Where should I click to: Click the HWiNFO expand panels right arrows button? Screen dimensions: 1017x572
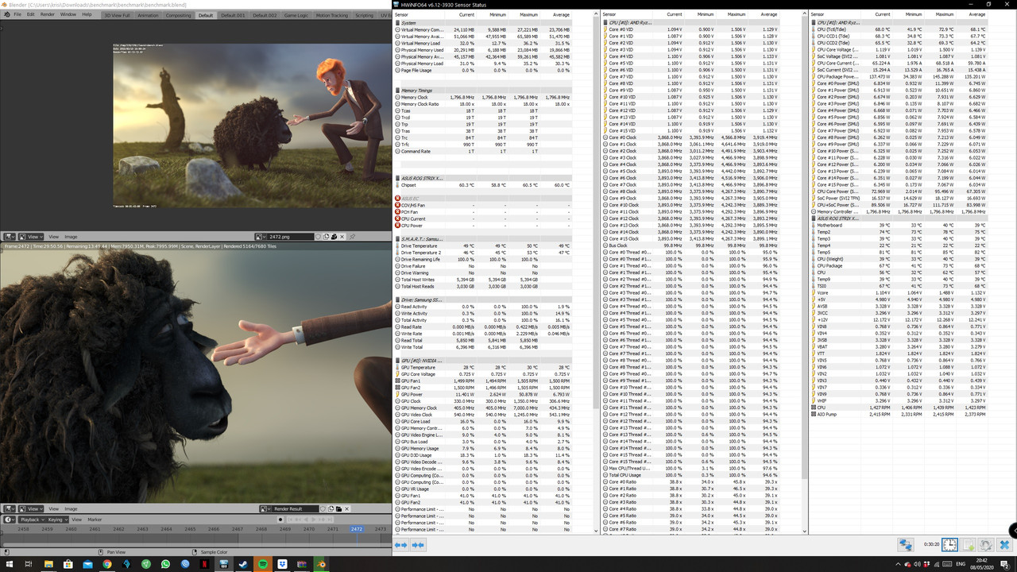tap(418, 545)
